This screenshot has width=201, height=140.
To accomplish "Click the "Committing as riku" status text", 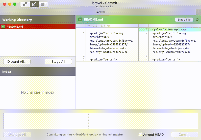I will pyautogui.click(x=85, y=134).
